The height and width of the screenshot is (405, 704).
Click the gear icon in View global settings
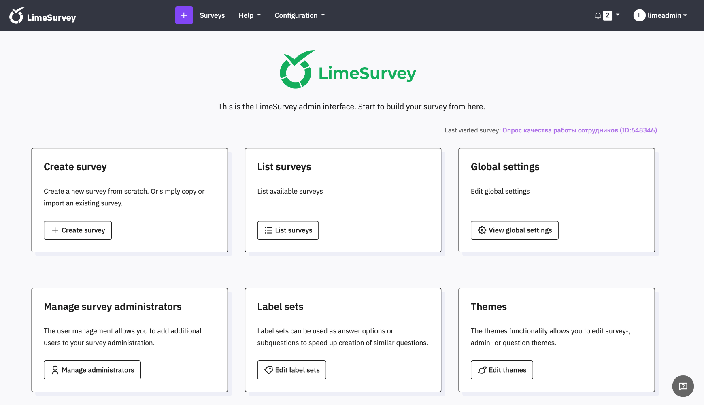pyautogui.click(x=482, y=230)
